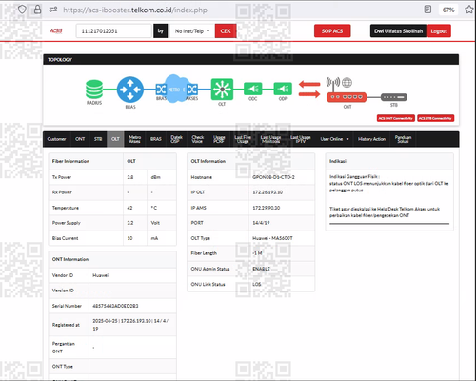Image resolution: width=476 pixels, height=381 pixels.
Task: Open the BRAS tab
Action: point(156,139)
